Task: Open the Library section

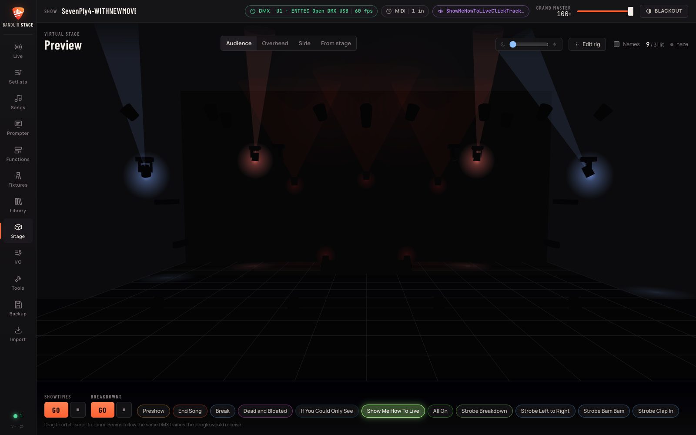Action: [x=18, y=205]
